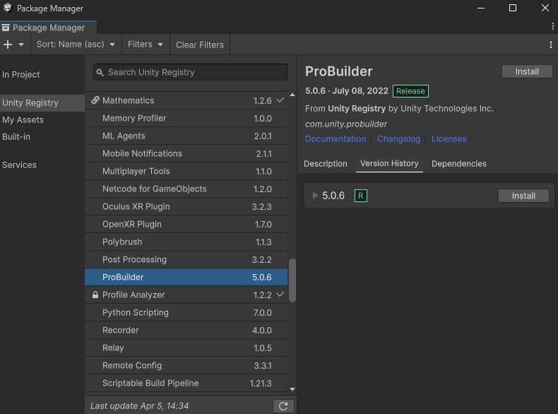558x414 pixels.
Task: Switch to the Dependencies tab
Action: tap(458, 163)
